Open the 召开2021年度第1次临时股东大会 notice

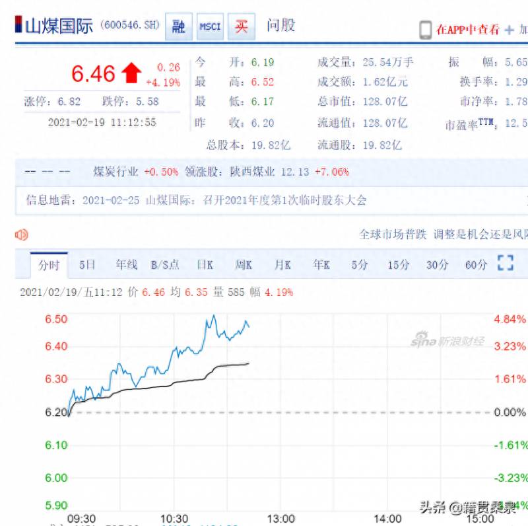285,200
